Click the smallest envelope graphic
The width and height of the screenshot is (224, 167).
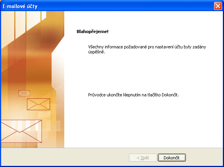pos(24,93)
